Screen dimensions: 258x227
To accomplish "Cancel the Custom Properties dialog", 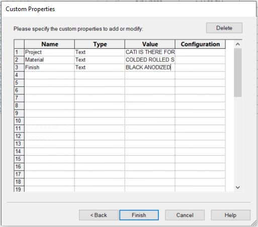I will click(185, 215).
